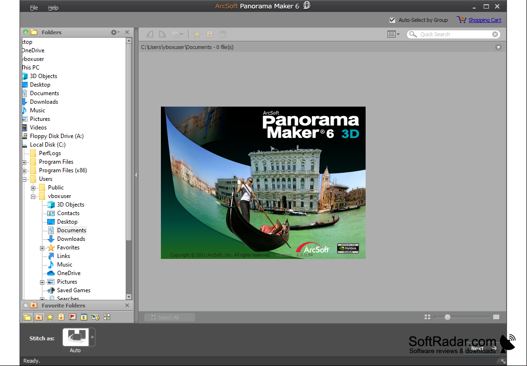Open the Help menu
This screenshot has width=527, height=366.
click(x=53, y=8)
